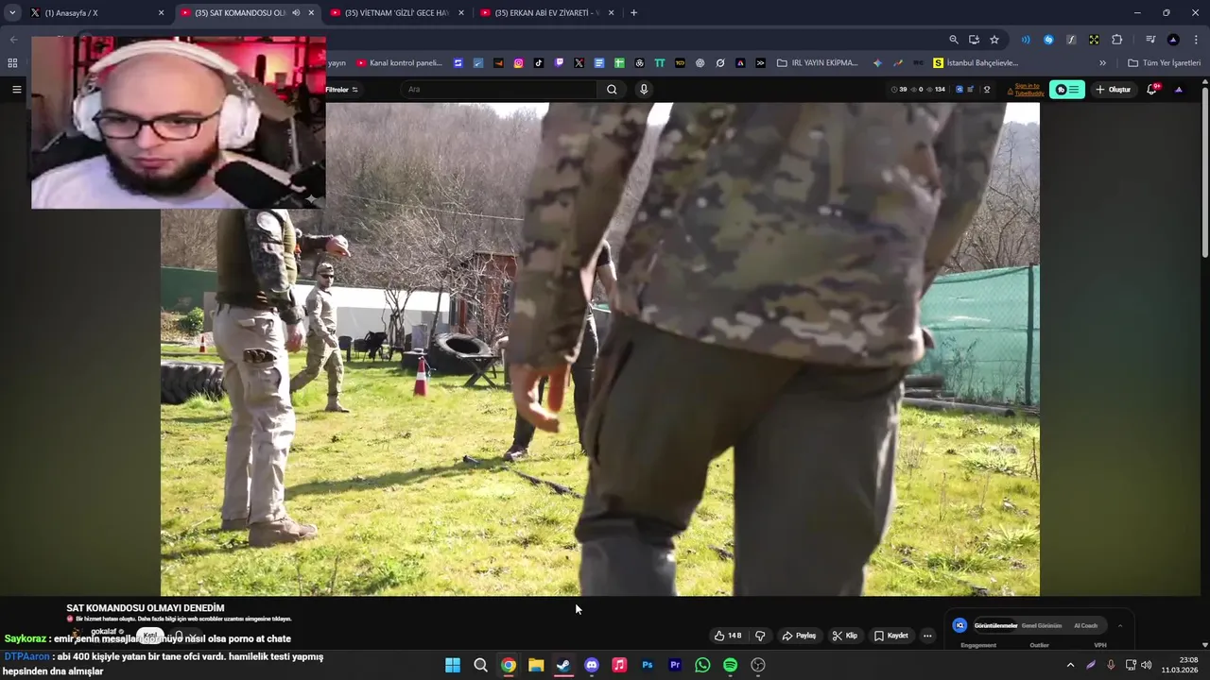
Task: Open WhatsApp from the taskbar
Action: tap(702, 665)
